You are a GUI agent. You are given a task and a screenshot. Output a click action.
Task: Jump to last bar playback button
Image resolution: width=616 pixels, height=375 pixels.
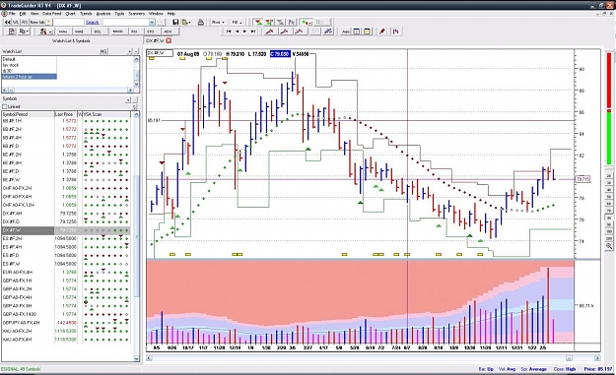click(x=253, y=31)
